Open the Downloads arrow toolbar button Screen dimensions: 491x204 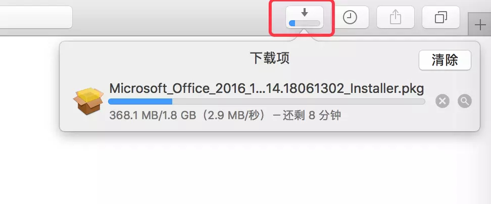(305, 17)
